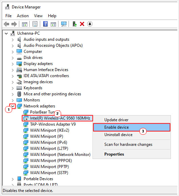Image resolution: width=179 pixels, height=196 pixels.
Task: Select WAN Miniport (IPv6)
Action: coord(49,142)
